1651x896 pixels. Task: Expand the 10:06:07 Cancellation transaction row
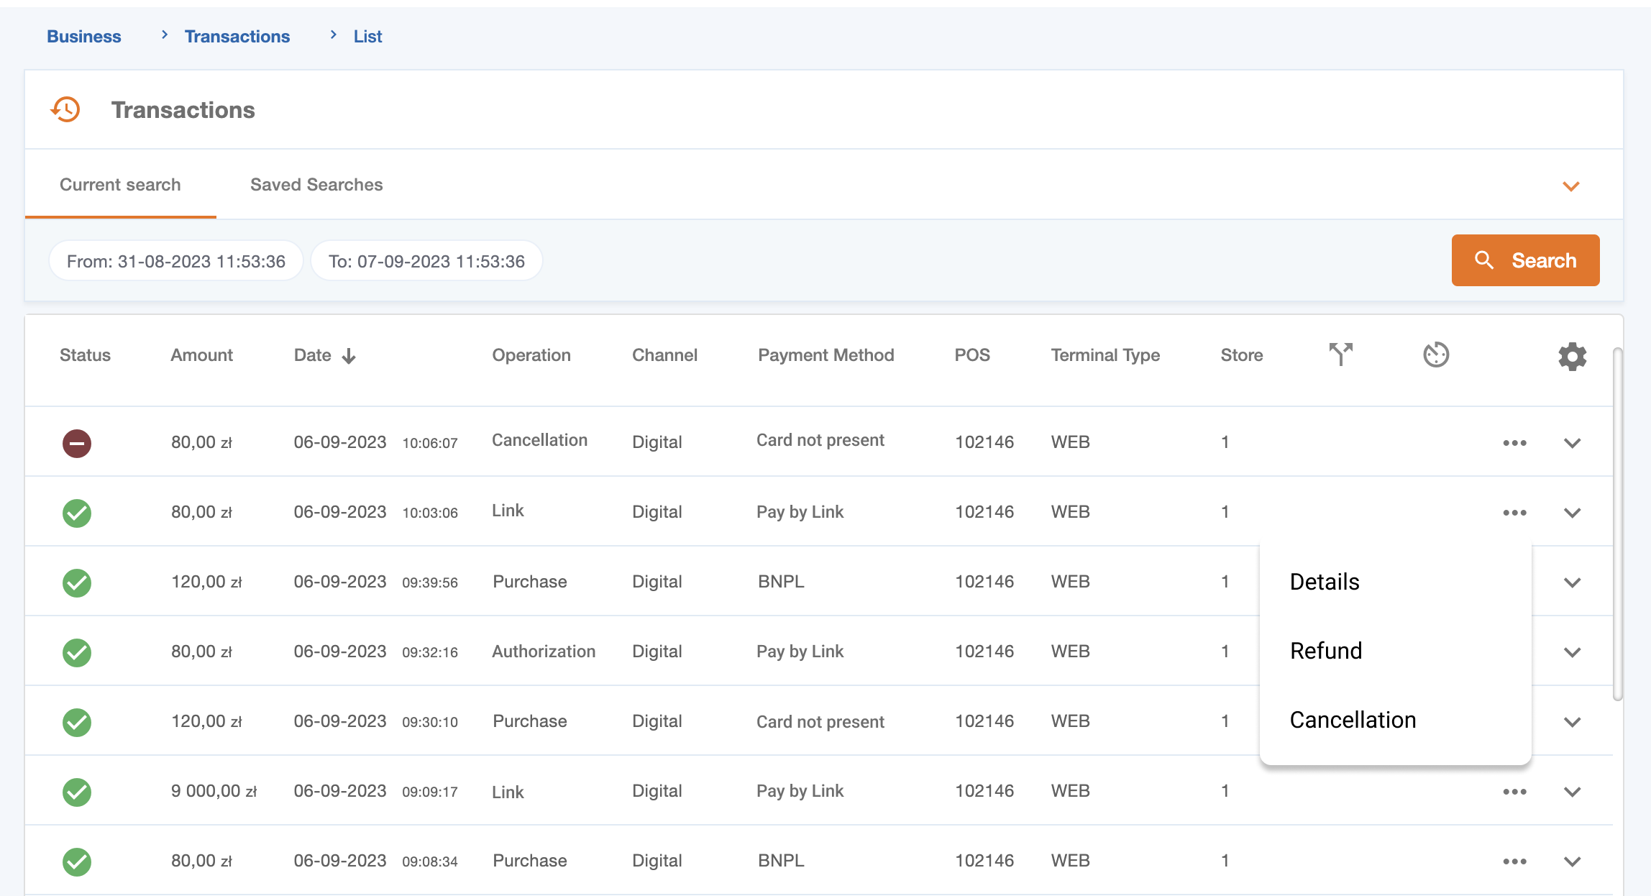1572,443
